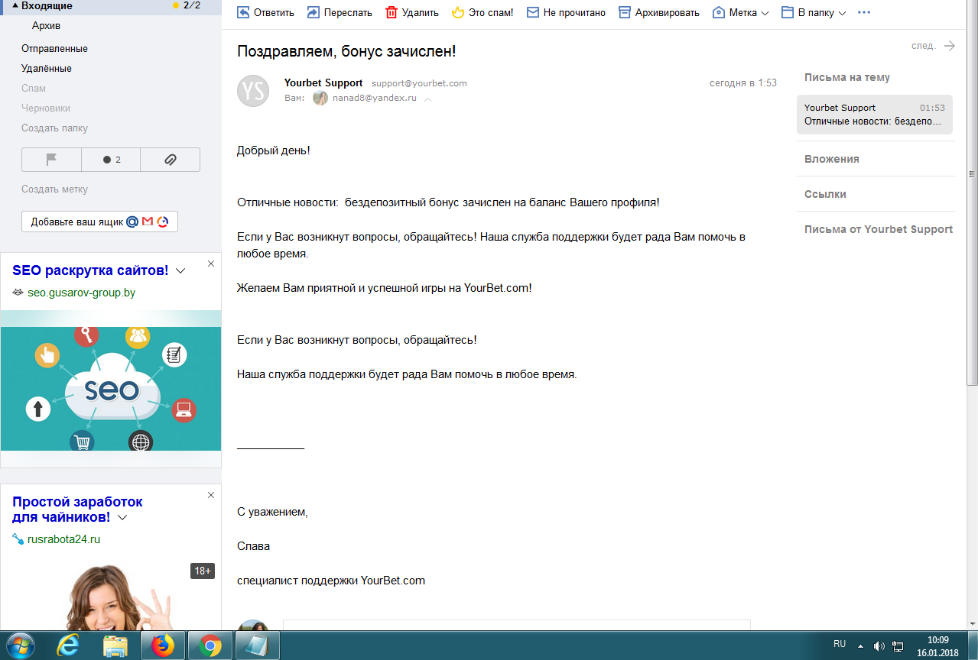Open Простой заработок для чайников ad headline
The image size is (978, 660).
coord(77,510)
